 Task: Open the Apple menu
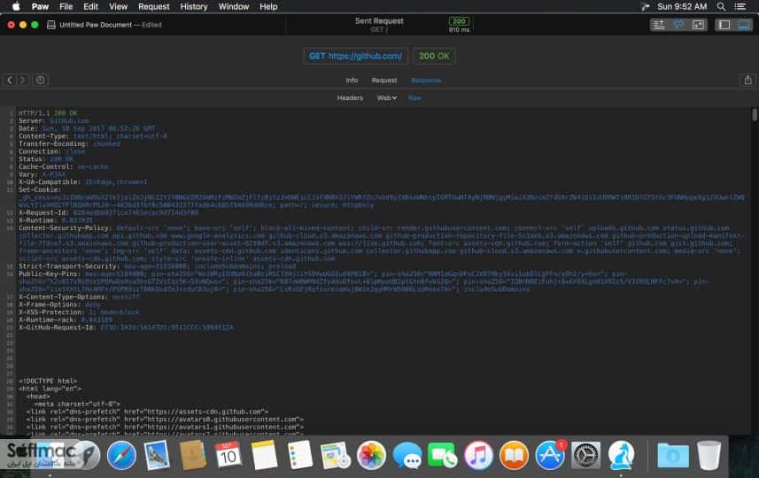pos(15,6)
